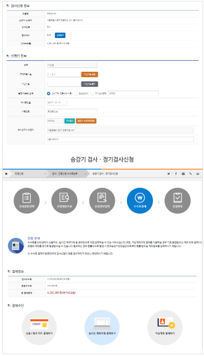Image resolution: width=204 pixels, height=356 pixels.
Task: Click the blue 상세보기 button
Action: 60,36
